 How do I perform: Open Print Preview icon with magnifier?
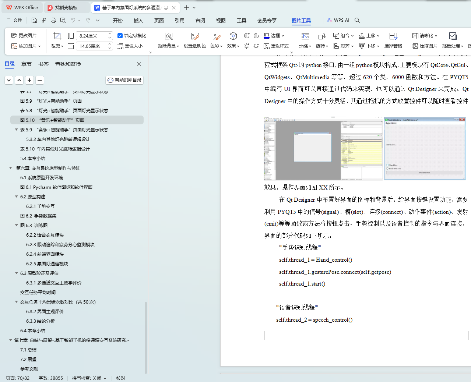tap(63, 20)
